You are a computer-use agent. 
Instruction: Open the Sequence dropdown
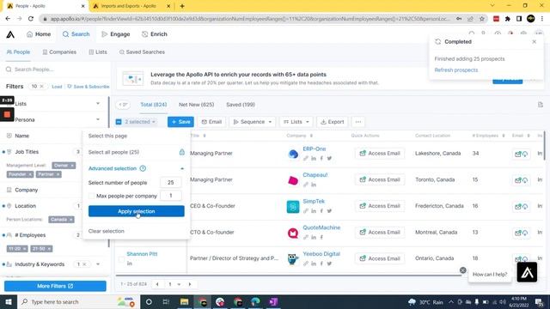252,122
